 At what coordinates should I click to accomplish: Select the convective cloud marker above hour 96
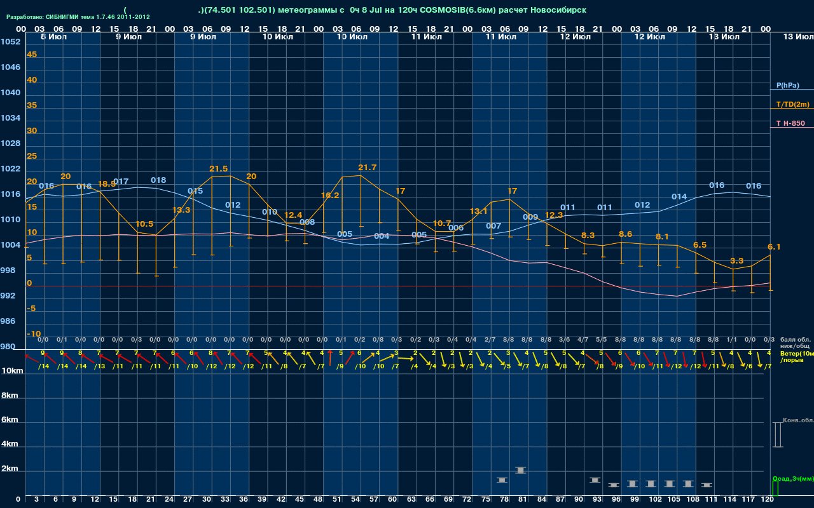614,485
